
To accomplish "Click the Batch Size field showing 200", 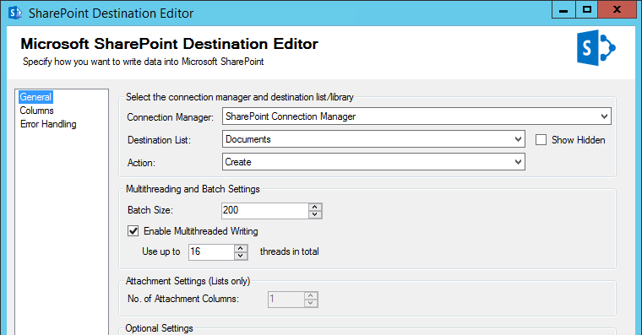I will click(265, 210).
